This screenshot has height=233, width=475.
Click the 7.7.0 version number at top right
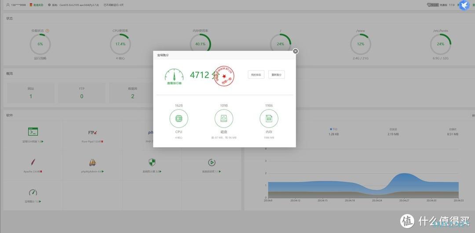coord(451,5)
